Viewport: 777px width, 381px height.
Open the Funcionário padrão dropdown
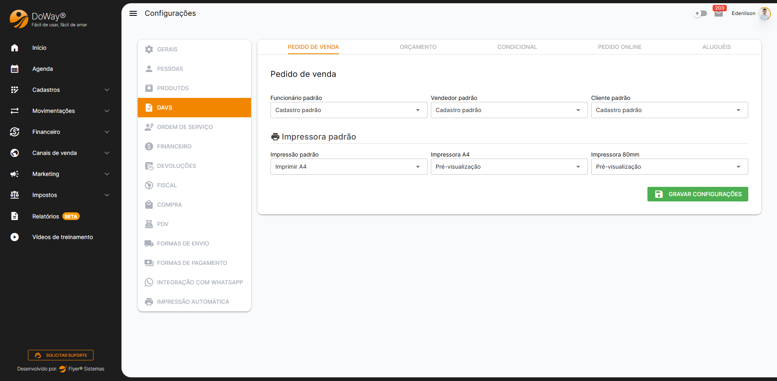[348, 110]
